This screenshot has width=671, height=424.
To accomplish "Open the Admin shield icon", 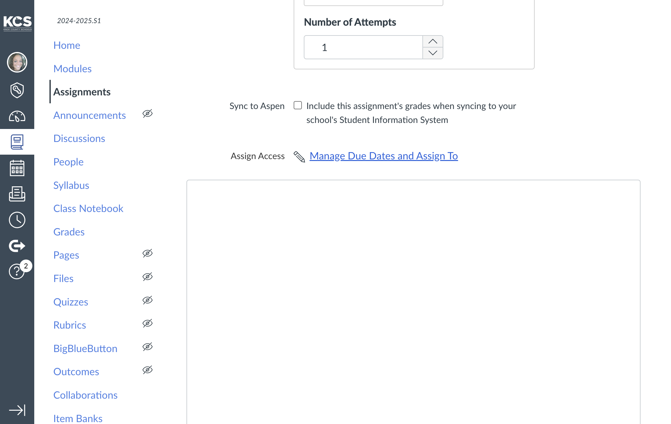I will click(17, 90).
